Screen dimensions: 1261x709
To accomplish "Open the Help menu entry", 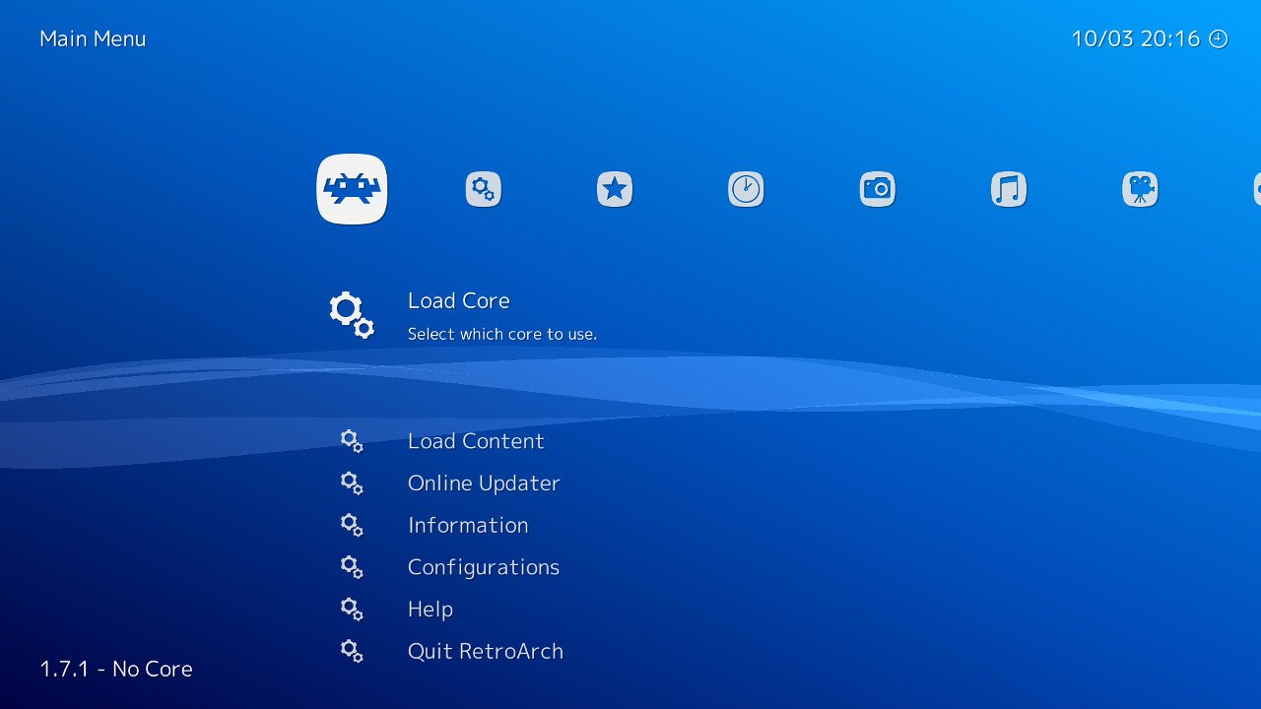I will tap(431, 610).
